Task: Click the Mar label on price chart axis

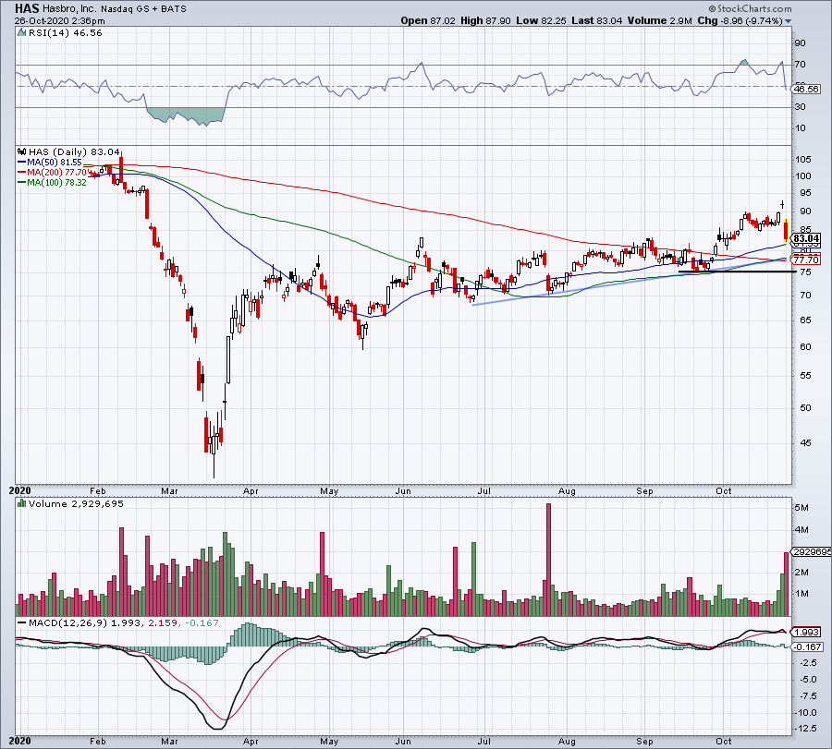Action: pos(169,490)
